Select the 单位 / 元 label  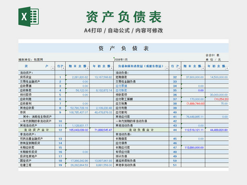213,59
